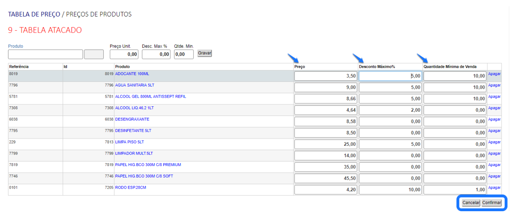Screen dimensions: 515x220
Task: Edit max discount for LIMPA PISO 5LT
Action: [390, 144]
